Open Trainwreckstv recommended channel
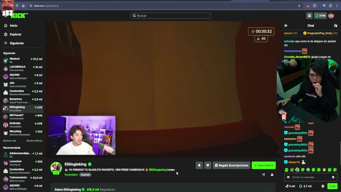This screenshot has height=192, width=341. [x=23, y=179]
